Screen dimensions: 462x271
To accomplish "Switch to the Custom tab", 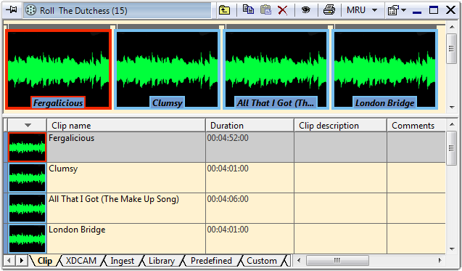I will click(262, 261).
